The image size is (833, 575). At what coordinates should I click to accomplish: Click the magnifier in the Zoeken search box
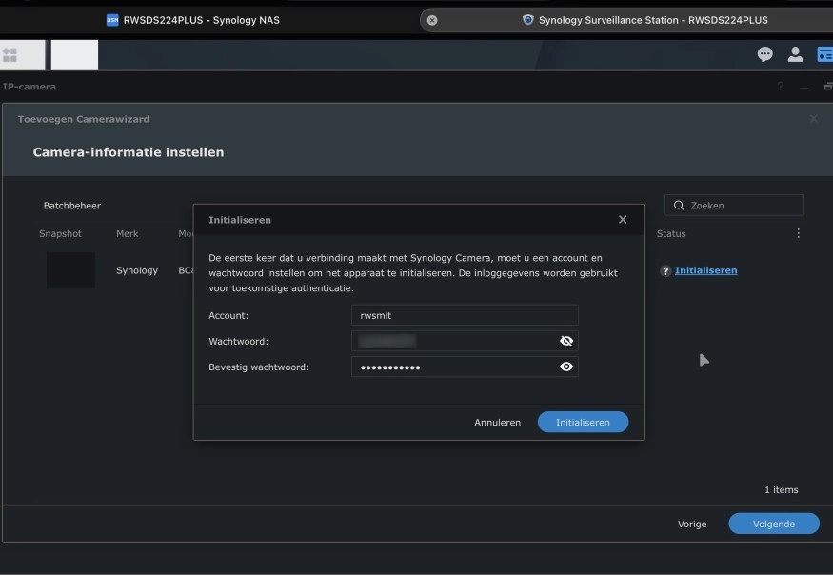pyautogui.click(x=678, y=204)
